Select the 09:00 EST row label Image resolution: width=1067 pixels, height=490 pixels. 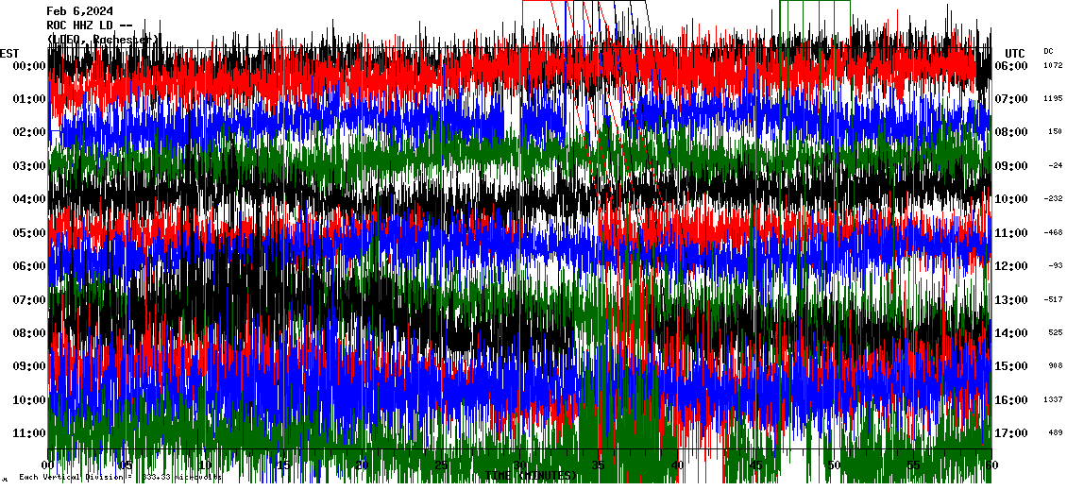[29, 366]
